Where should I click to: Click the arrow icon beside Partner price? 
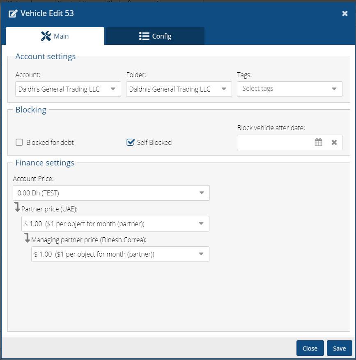17,207
